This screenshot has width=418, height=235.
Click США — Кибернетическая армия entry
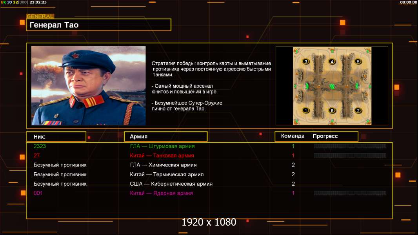click(171, 184)
